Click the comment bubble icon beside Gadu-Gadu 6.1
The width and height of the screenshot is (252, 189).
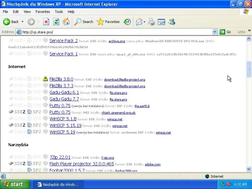coord(45,92)
